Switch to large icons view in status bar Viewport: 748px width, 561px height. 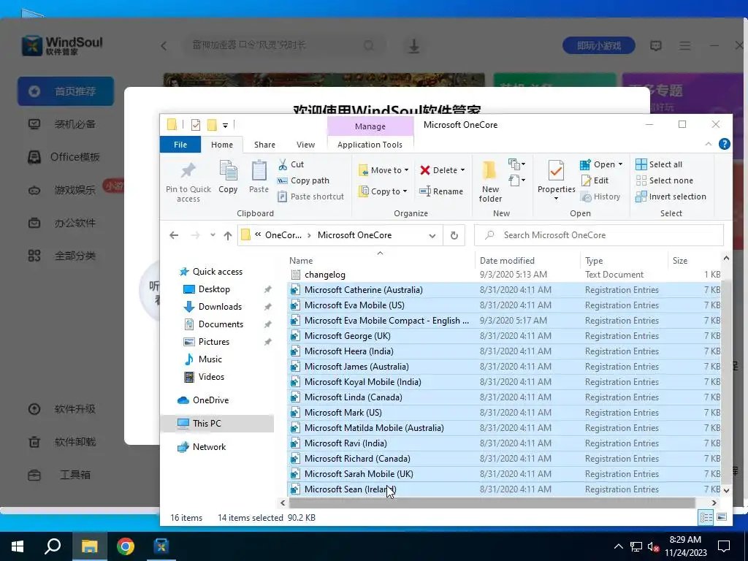tap(722, 518)
